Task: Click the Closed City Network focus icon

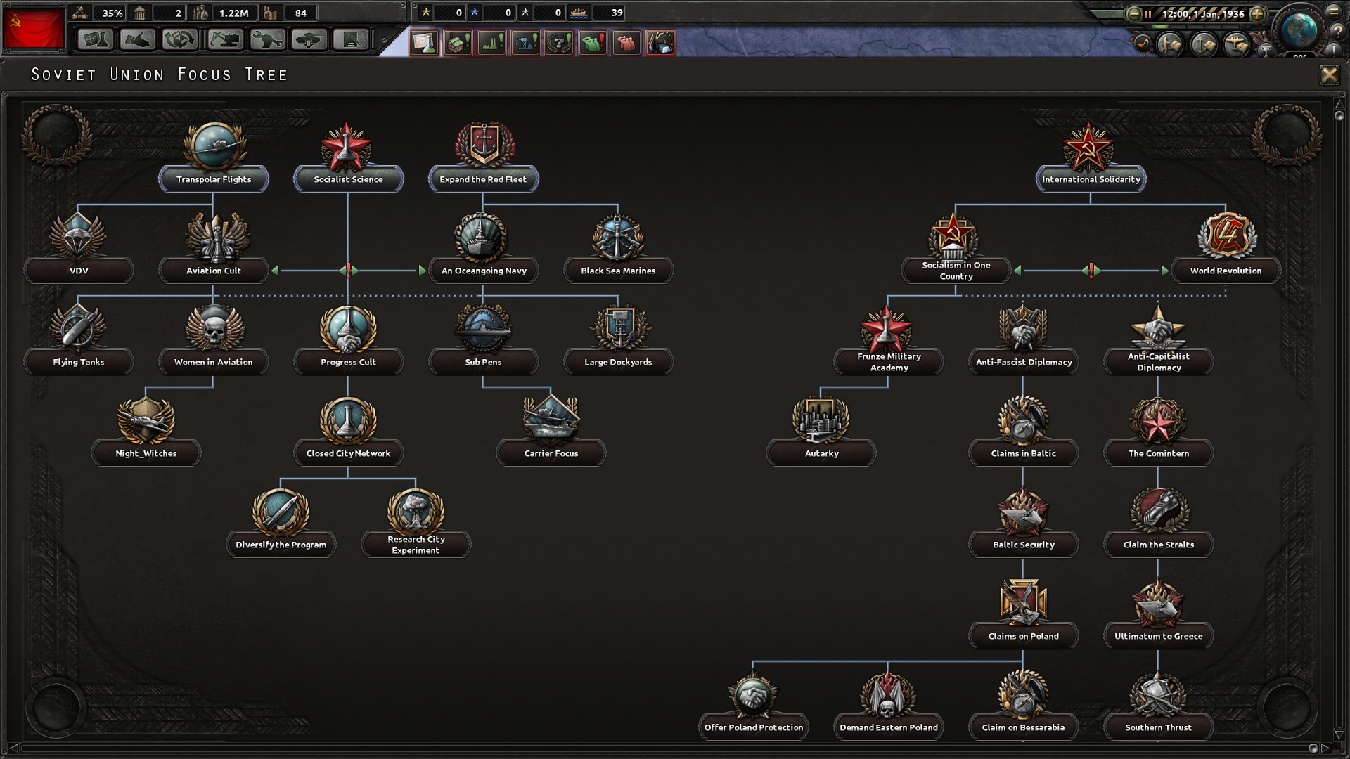Action: (348, 419)
